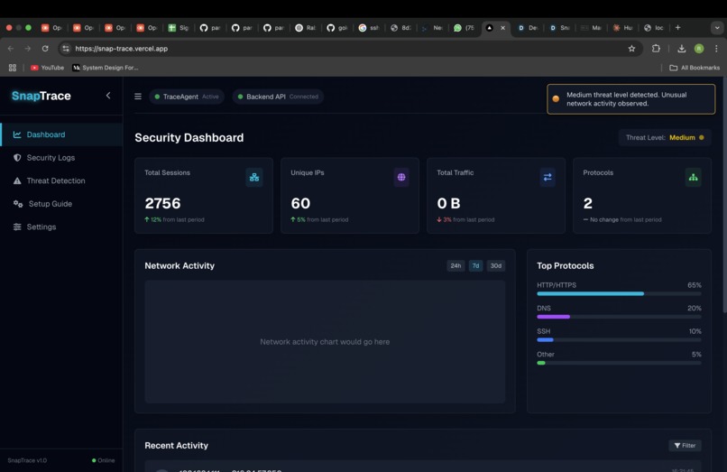This screenshot has height=472, width=727.
Task: Click the SnapTrace logo
Action: point(41,96)
